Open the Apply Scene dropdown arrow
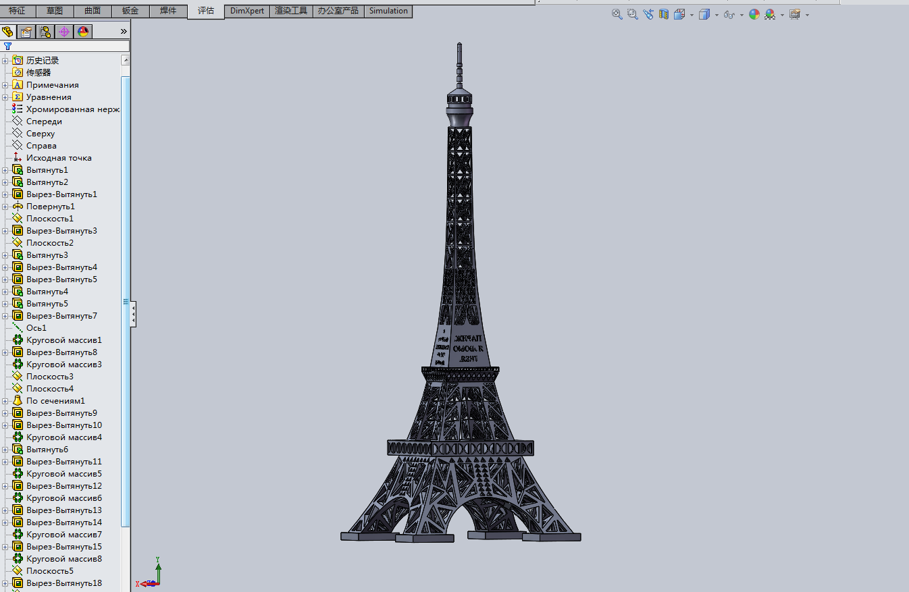 tap(782, 15)
